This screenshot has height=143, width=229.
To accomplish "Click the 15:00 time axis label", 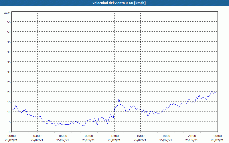I will click(x=140, y=136).
